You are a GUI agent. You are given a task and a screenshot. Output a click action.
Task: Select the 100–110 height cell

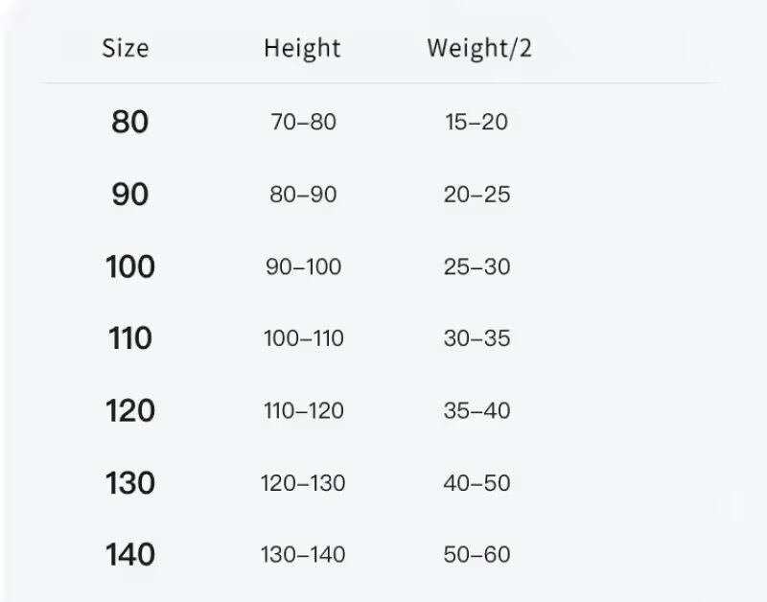(x=303, y=338)
